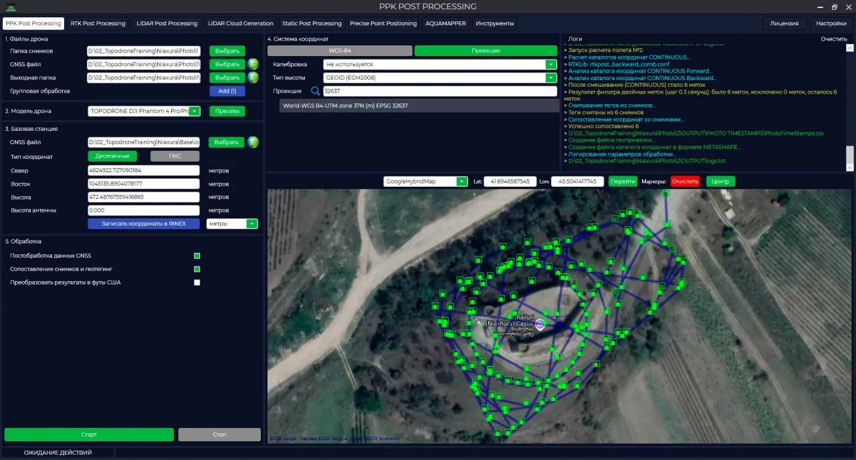Open the drone model dropdown
856x460 pixels.
[196, 111]
